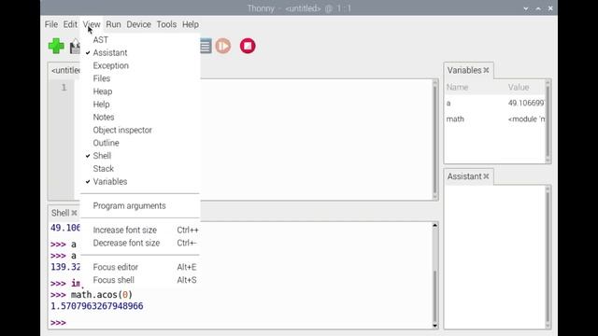Viewport: 598px width, 336px height.
Task: Click the shell output 1.5707963267948966
Action: (97, 306)
